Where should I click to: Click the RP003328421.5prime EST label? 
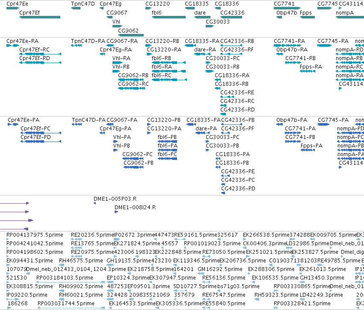pos(302,304)
